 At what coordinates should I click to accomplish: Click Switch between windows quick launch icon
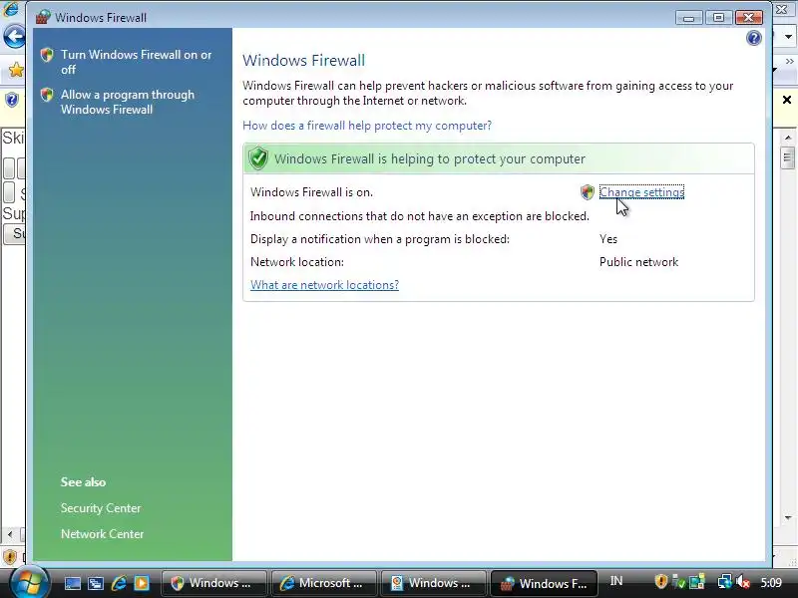click(x=95, y=583)
